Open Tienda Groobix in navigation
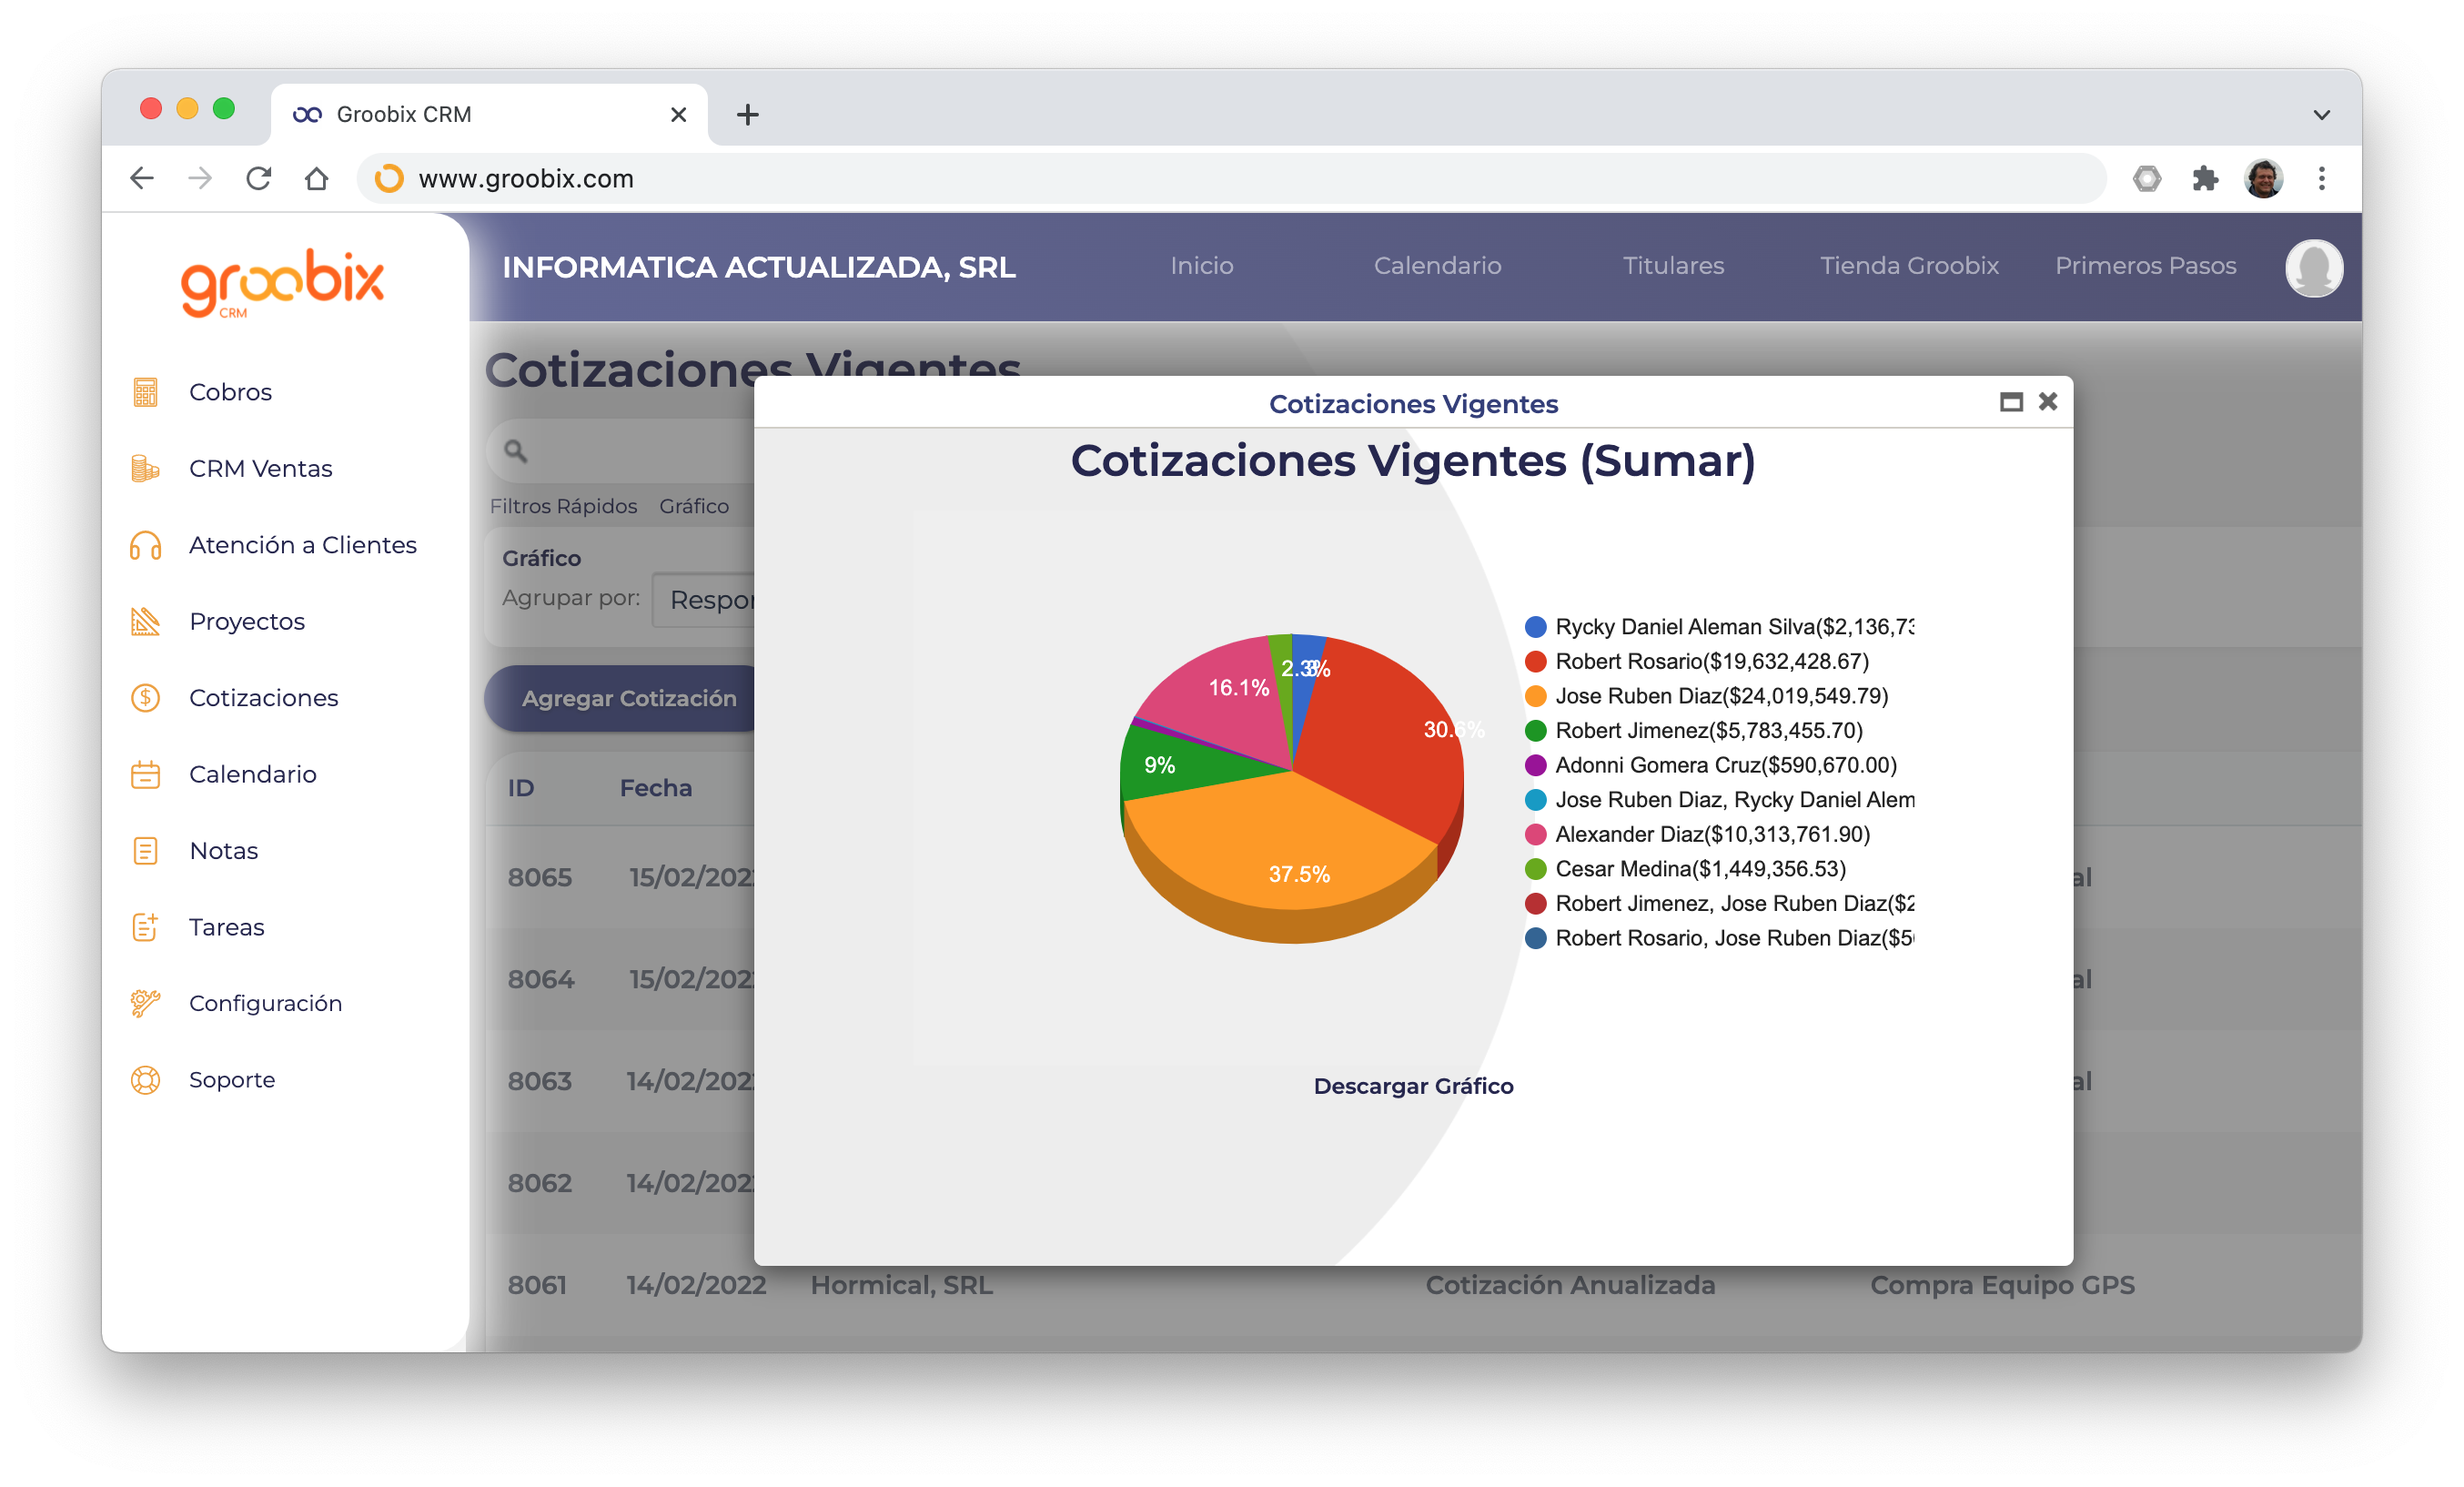 point(1909,266)
